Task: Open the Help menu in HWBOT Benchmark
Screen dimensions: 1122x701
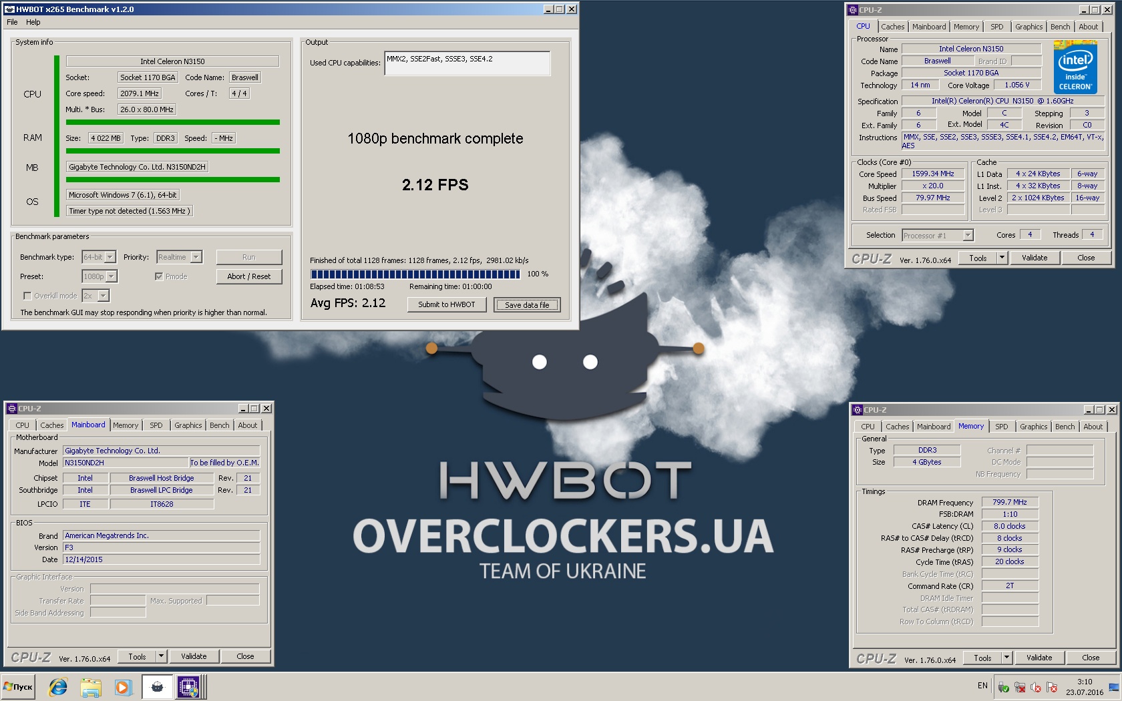Action: 33,22
